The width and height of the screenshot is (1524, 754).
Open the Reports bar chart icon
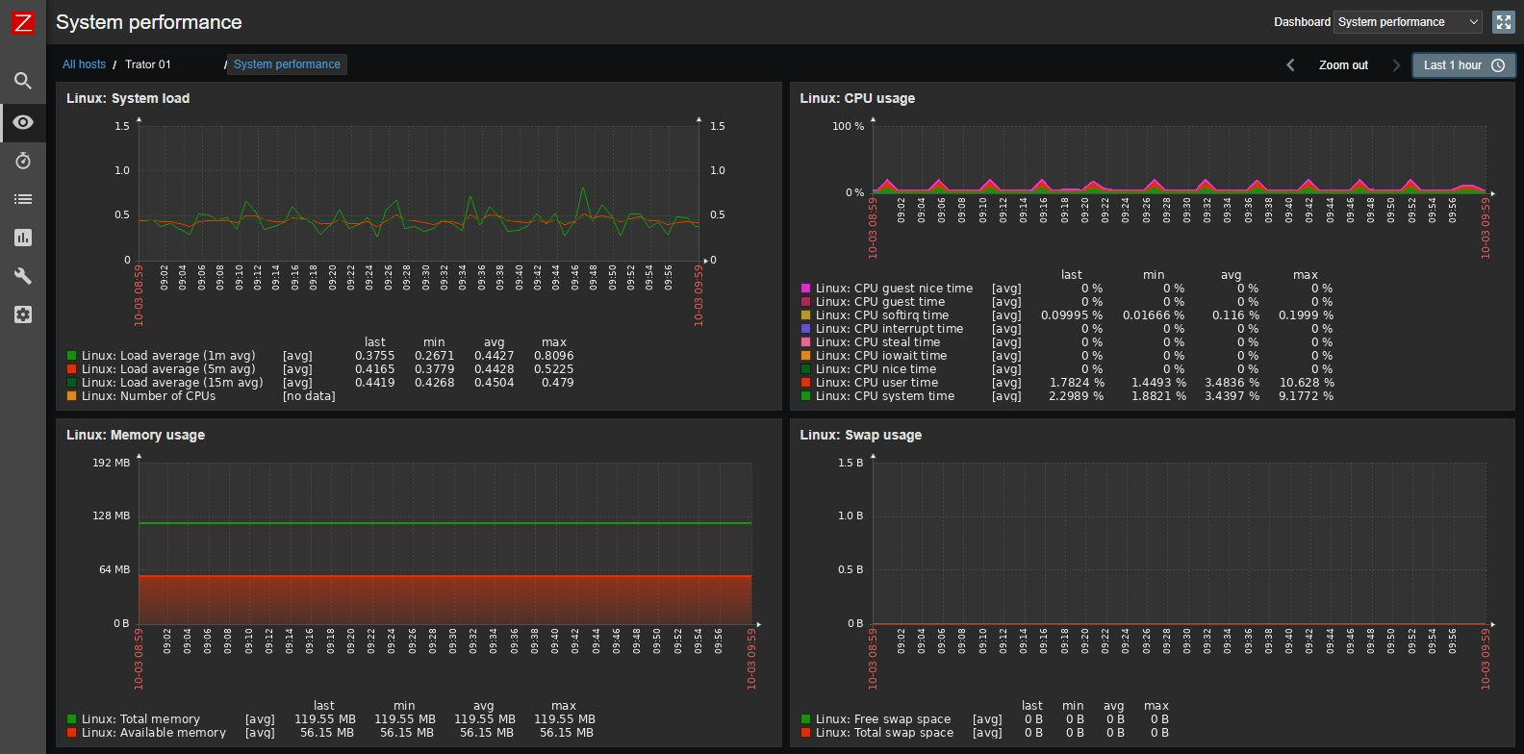[x=23, y=238]
